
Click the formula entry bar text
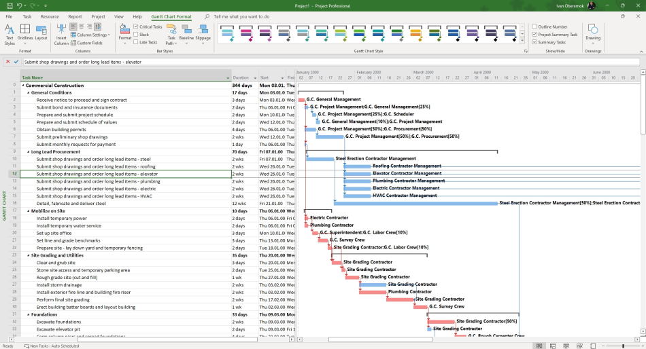point(82,62)
